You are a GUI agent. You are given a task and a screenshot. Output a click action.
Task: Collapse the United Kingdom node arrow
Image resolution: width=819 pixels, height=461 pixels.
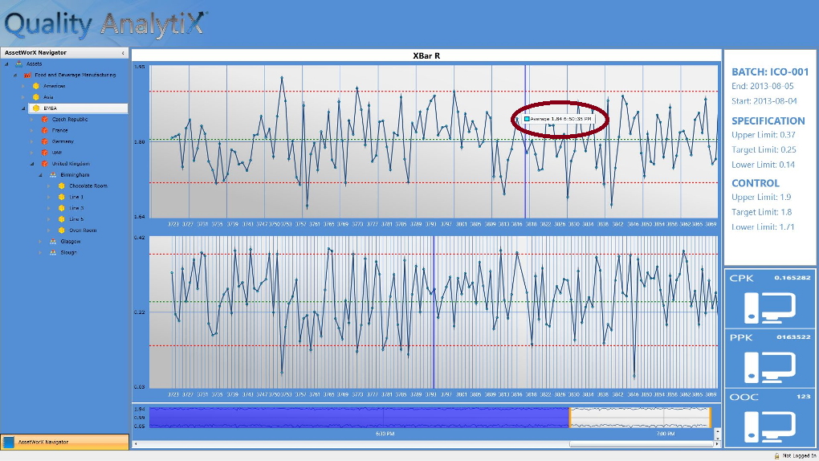[x=33, y=164]
